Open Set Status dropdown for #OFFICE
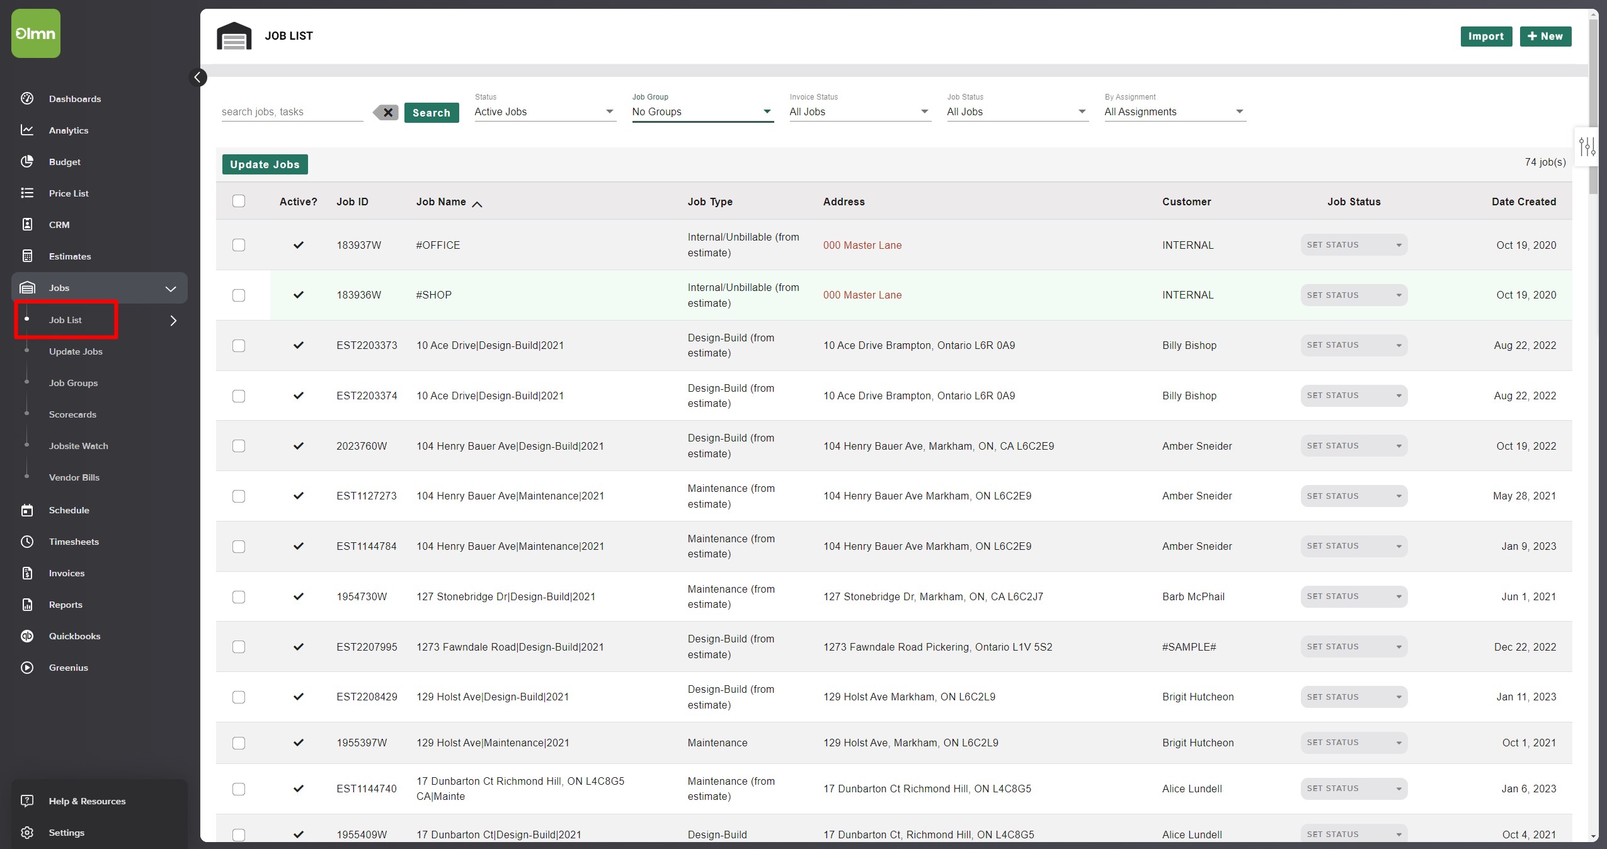 pyautogui.click(x=1354, y=245)
